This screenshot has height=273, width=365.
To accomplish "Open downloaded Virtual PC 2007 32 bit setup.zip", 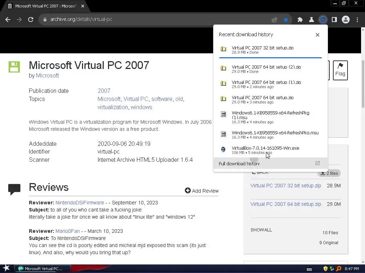I will coord(270,50).
